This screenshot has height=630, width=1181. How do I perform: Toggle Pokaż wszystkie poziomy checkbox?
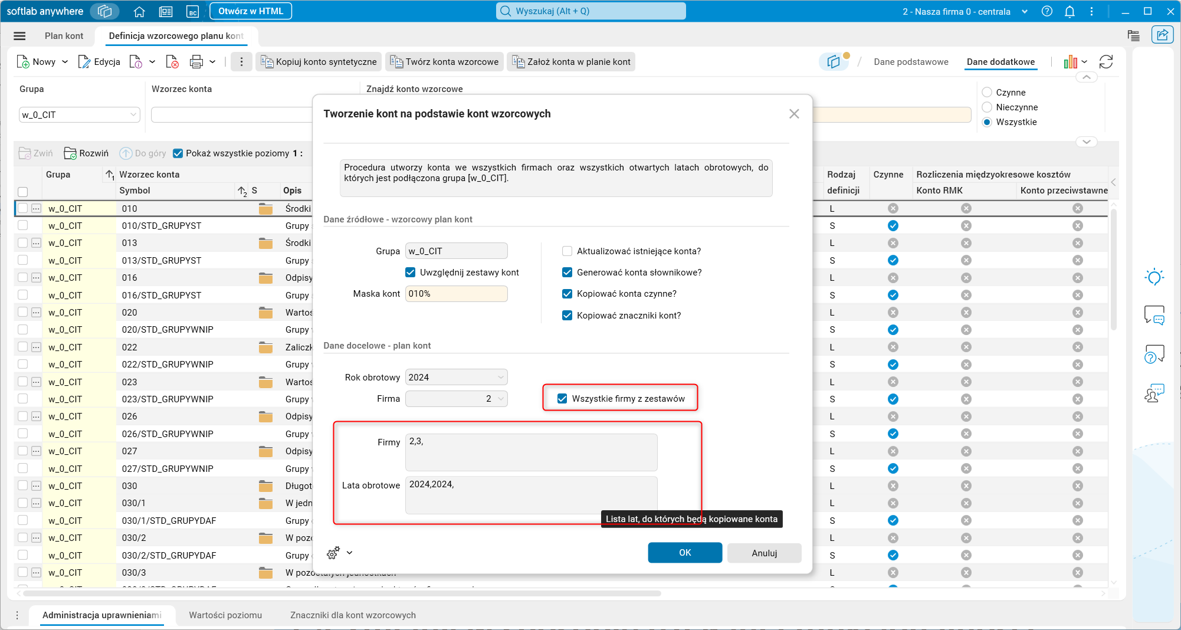coord(178,153)
